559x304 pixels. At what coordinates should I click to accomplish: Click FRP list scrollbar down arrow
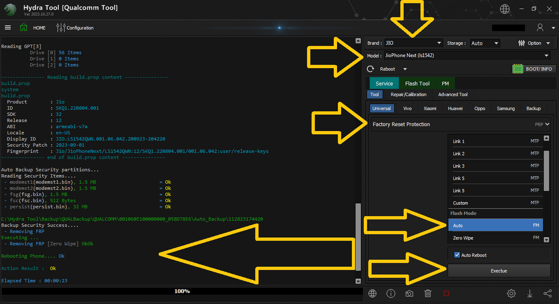[546, 239]
